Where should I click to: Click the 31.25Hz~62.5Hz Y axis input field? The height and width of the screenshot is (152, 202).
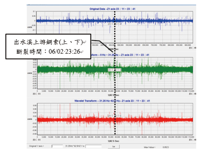click(91, 147)
